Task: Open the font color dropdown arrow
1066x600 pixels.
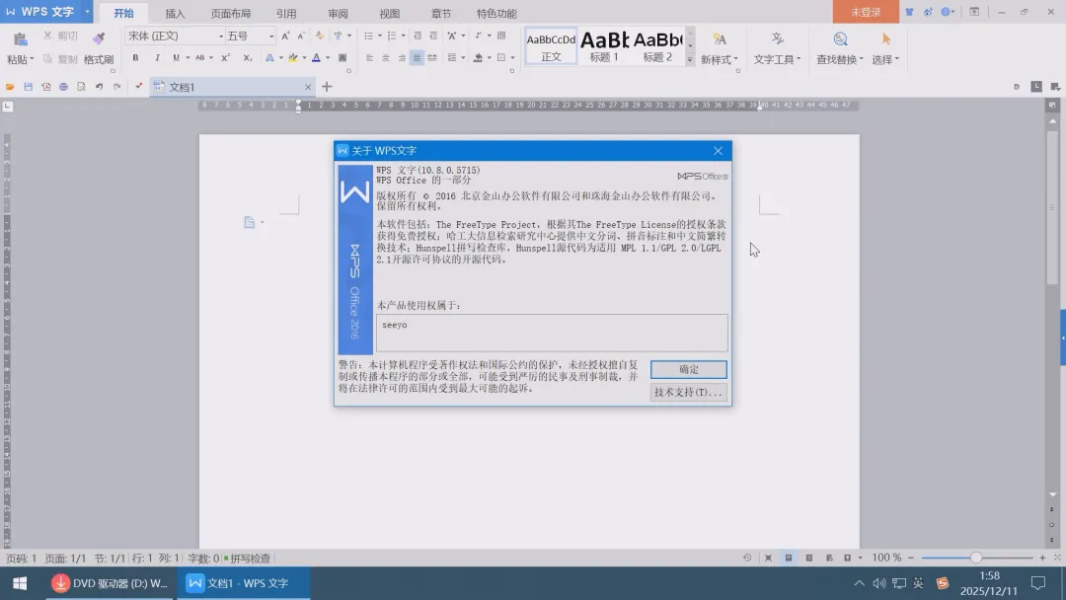Action: pos(328,58)
